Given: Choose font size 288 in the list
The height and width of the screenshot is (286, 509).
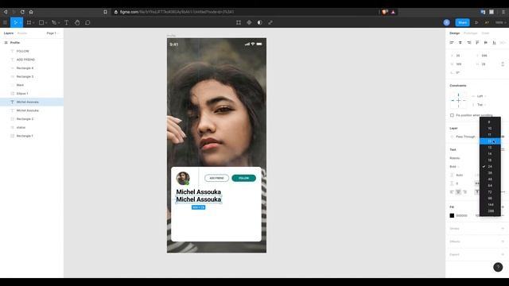Looking at the screenshot, I should (490, 211).
